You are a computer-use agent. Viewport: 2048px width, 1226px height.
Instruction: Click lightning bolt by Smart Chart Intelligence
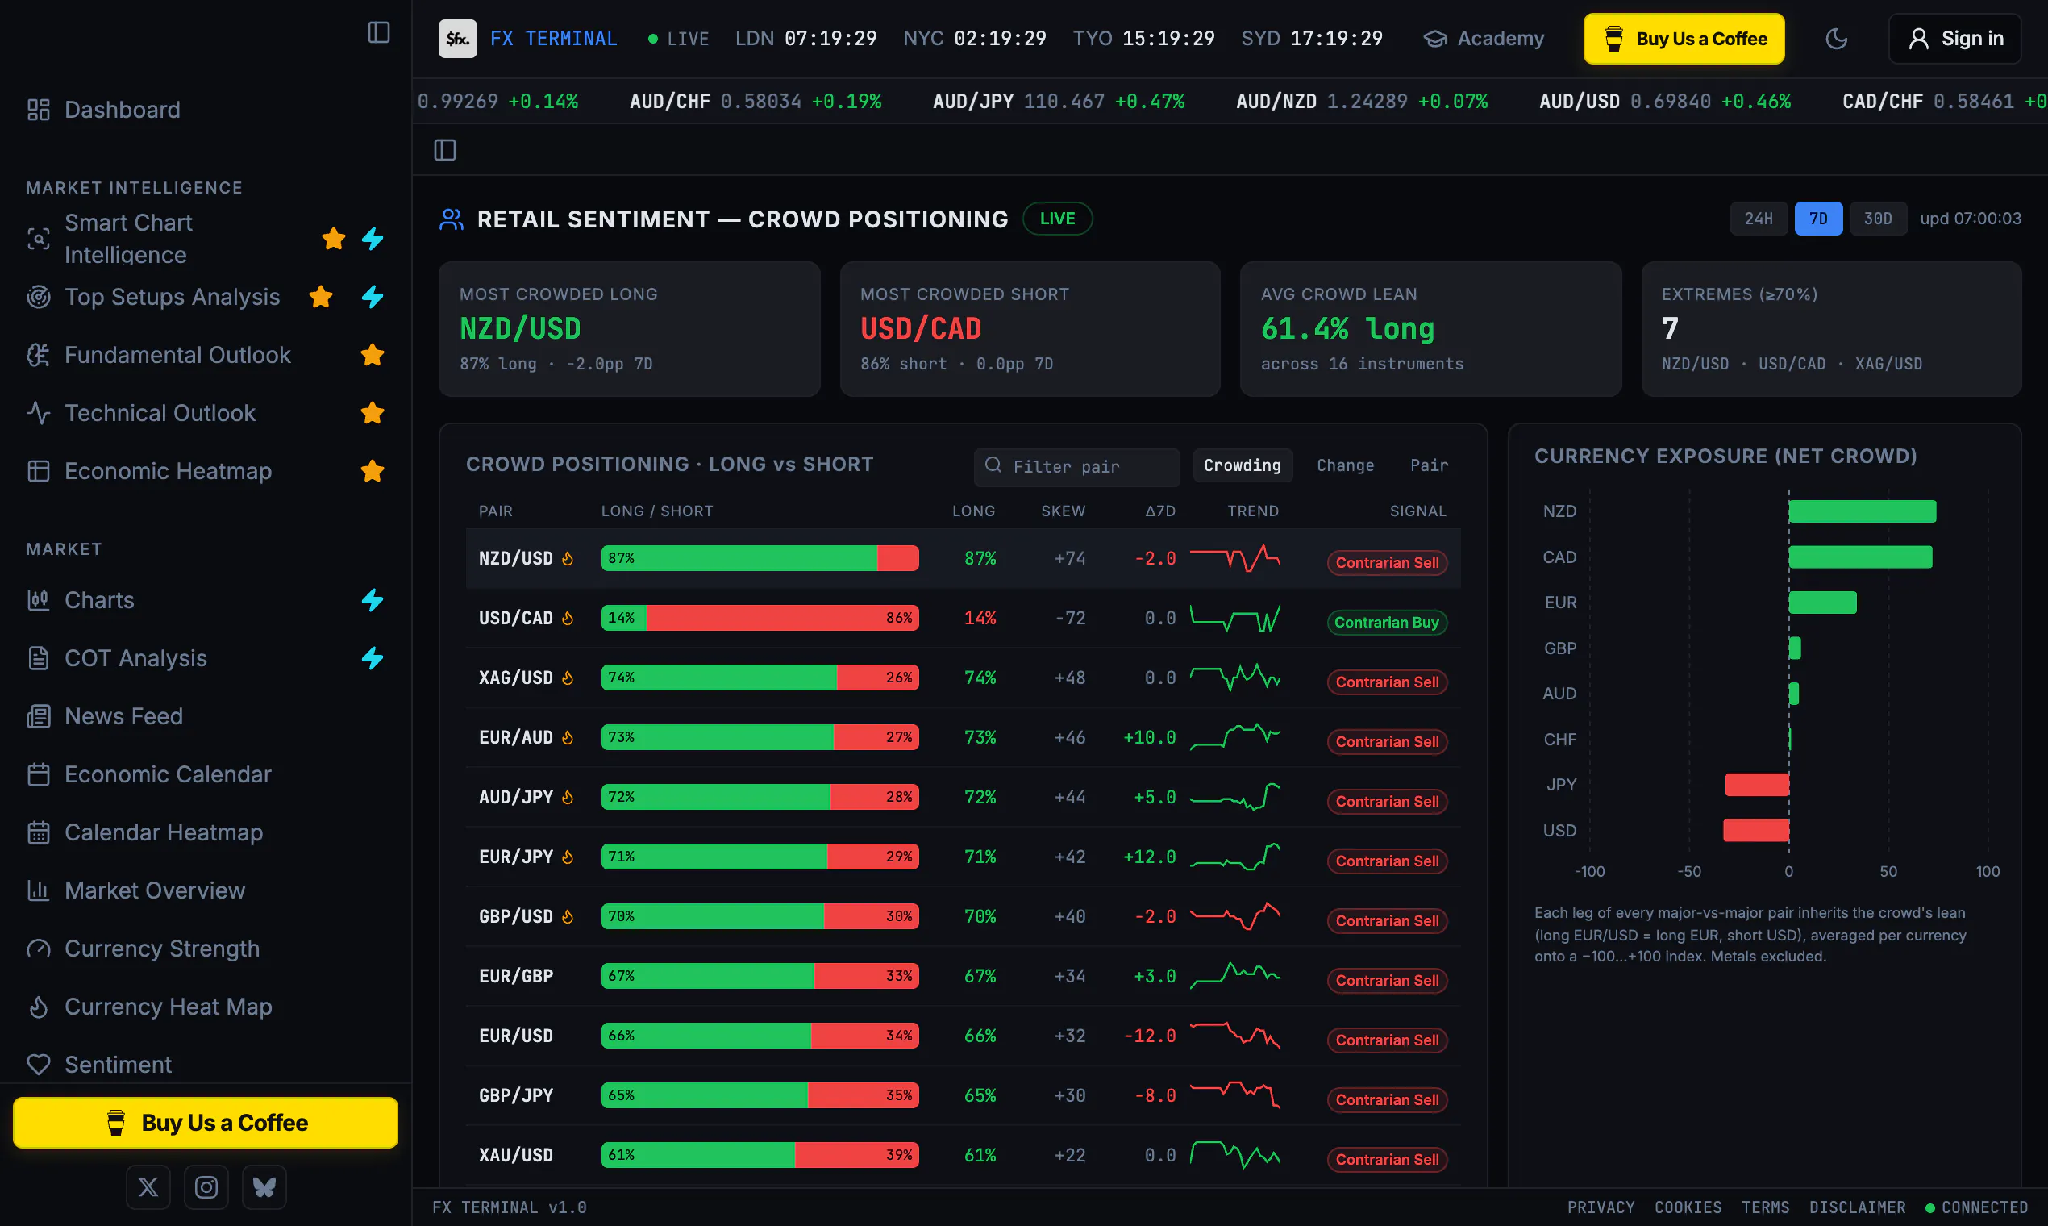373,239
